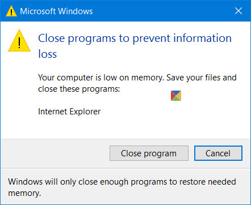Click the small warning icon in title bar
The image size is (251, 205).
(11, 11)
